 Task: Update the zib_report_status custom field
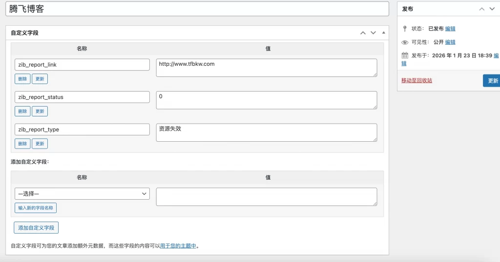[x=40, y=111]
